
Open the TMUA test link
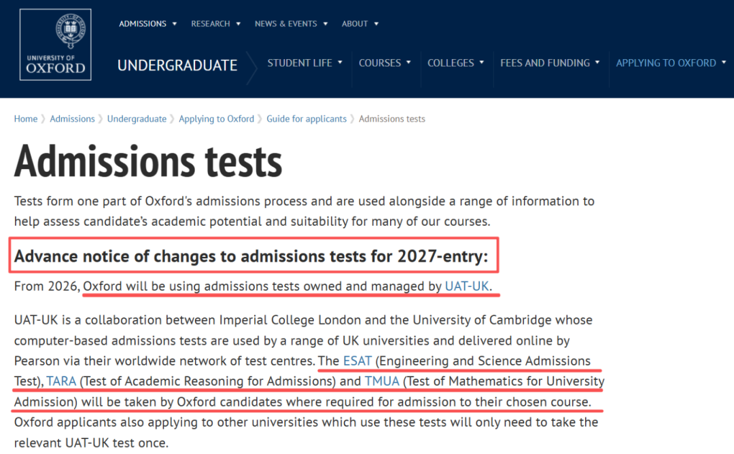click(x=382, y=381)
